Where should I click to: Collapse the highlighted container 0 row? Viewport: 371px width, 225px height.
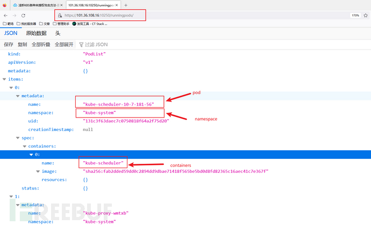pyautogui.click(x=31, y=154)
